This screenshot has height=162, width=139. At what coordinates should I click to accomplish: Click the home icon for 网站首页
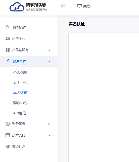8,27
